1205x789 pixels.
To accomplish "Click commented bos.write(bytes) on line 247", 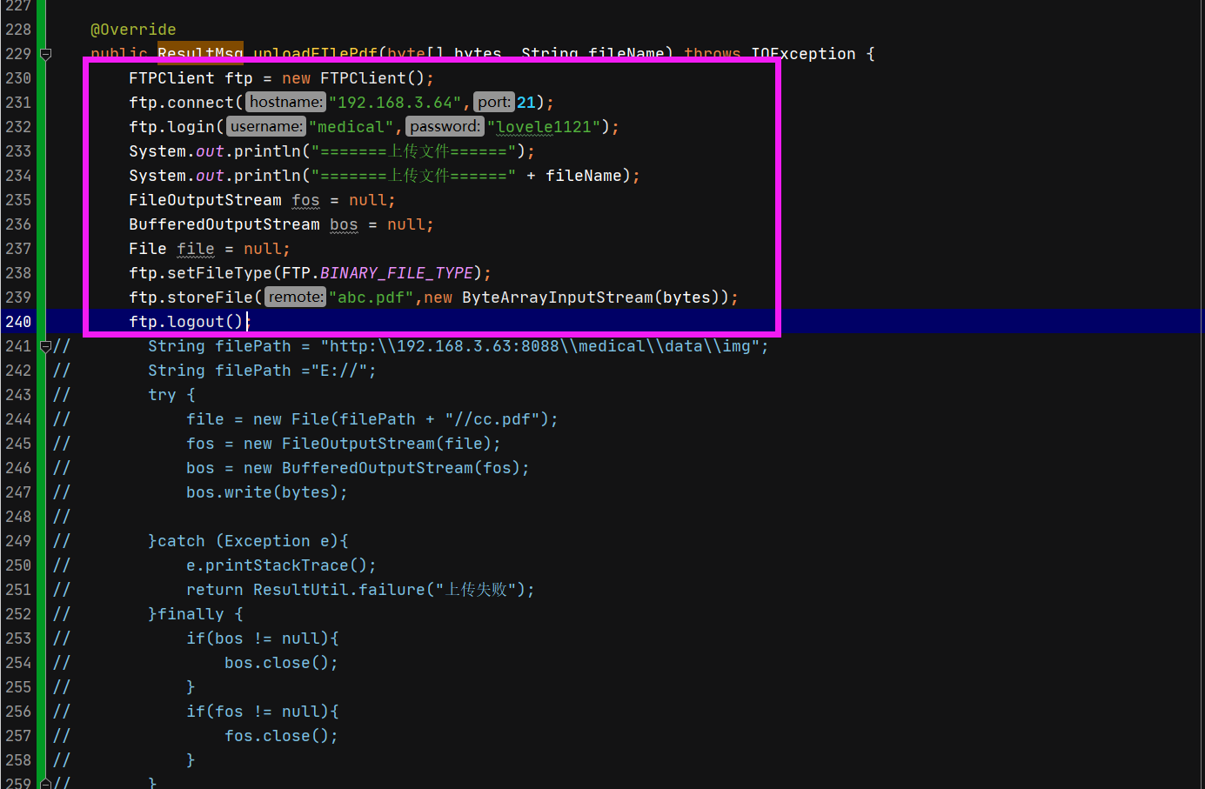I will coord(263,492).
